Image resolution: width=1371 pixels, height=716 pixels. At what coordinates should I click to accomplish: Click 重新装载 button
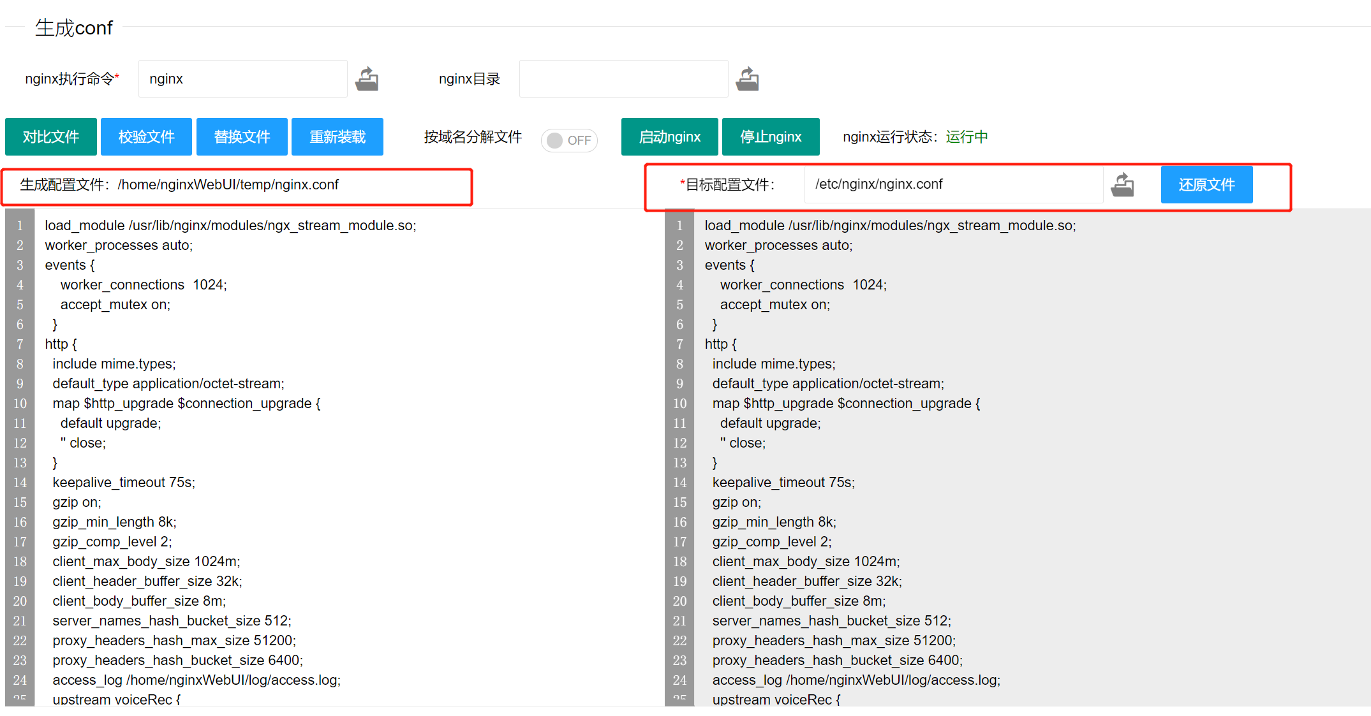point(337,137)
